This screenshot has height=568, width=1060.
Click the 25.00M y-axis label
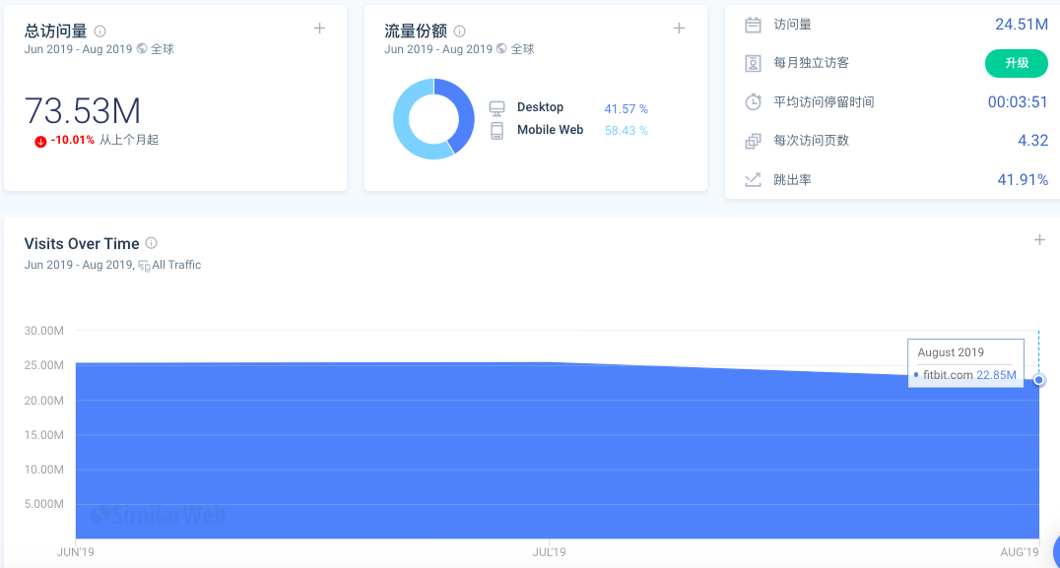(44, 365)
